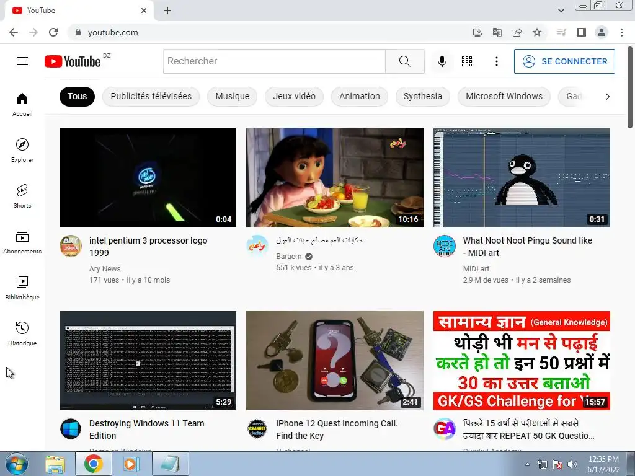Screen dimensions: 635x476
Task: Open Chrome three-dot menu
Action: (x=621, y=32)
